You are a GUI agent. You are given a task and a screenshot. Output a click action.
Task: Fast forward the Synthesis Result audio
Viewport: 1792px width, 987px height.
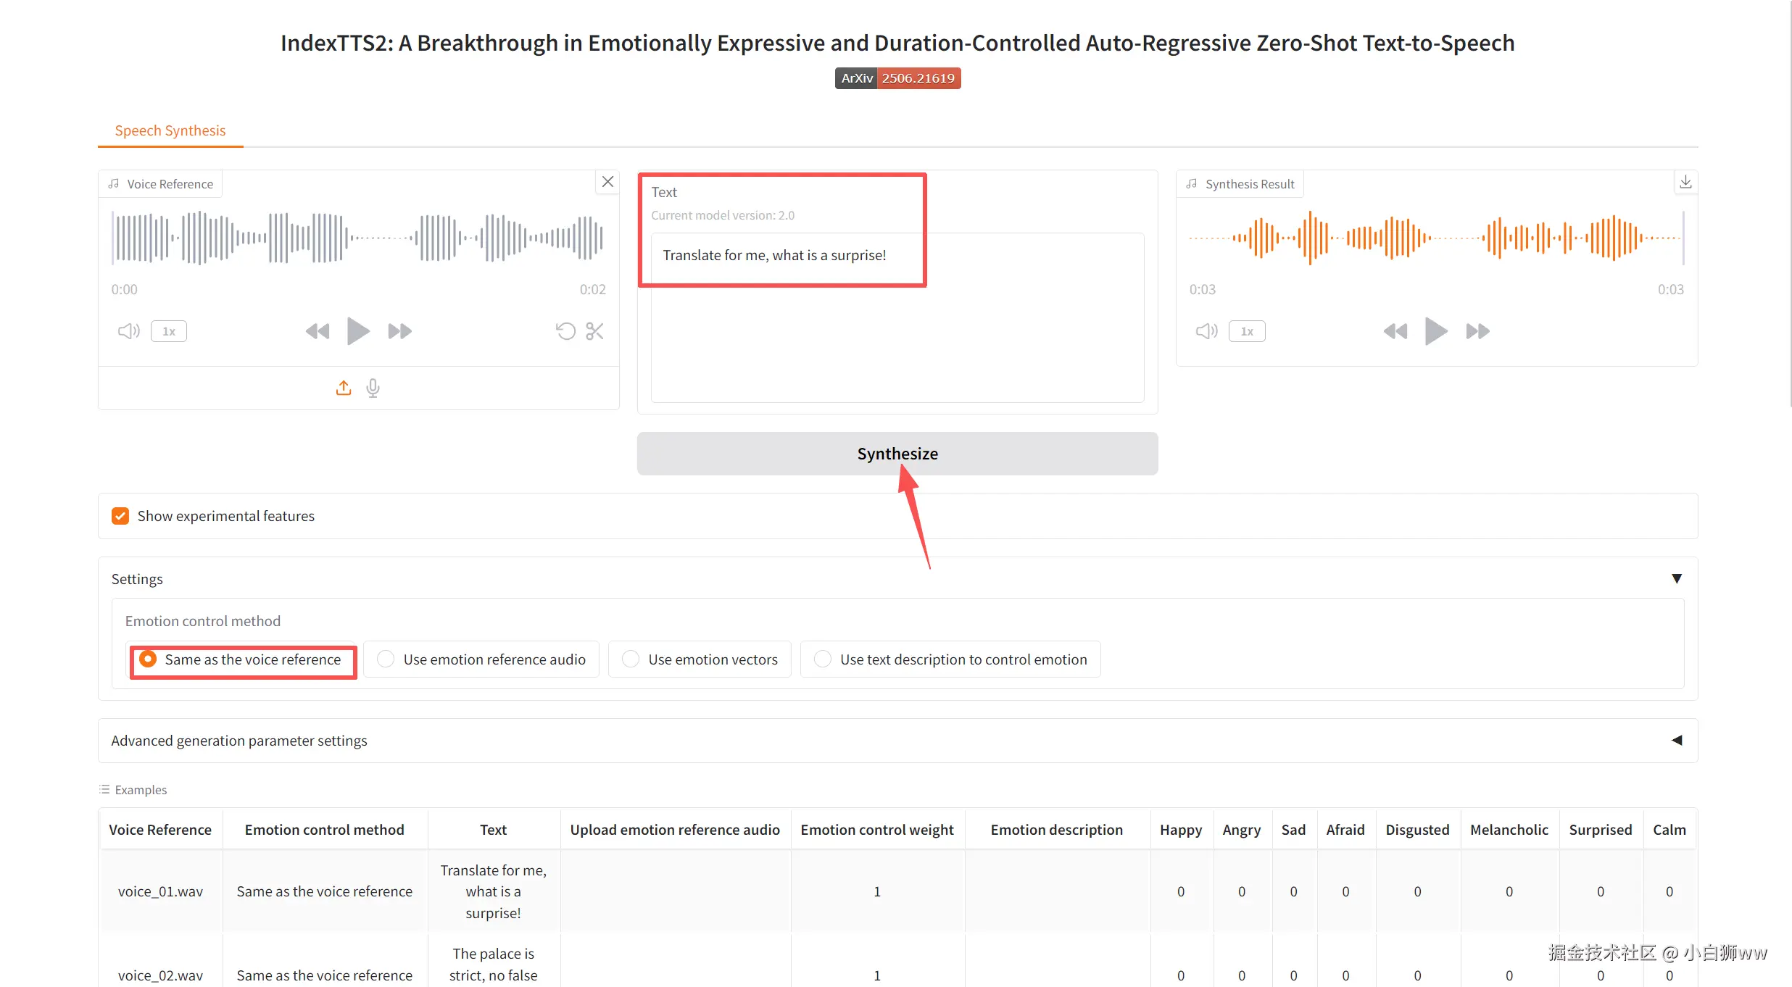[1477, 331]
